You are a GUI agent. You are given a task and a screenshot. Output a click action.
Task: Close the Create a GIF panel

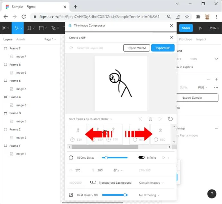pos(171,38)
